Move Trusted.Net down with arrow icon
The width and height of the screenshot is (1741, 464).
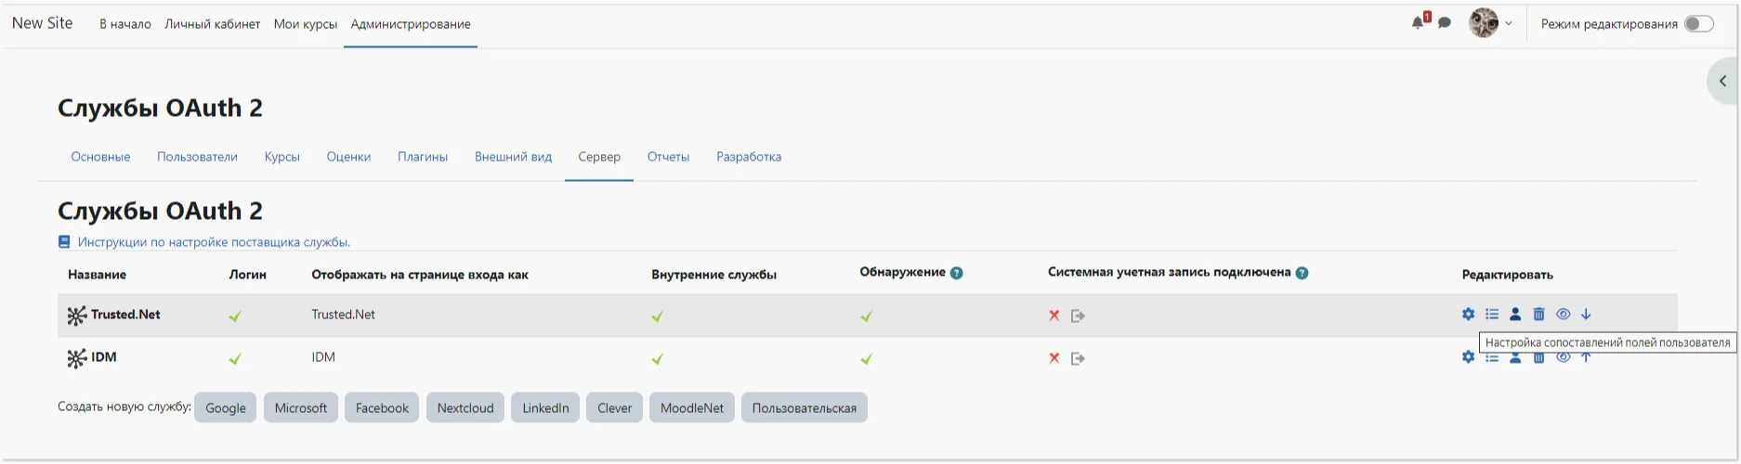tap(1586, 315)
